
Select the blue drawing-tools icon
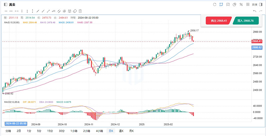tap(221, 4)
